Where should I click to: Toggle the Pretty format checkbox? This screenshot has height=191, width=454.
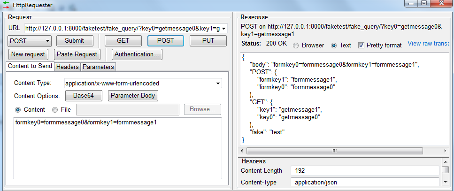pos(362,46)
